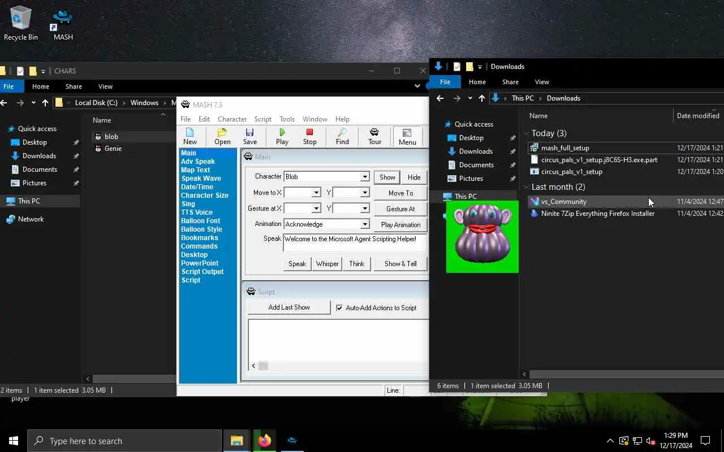724x452 pixels.
Task: Click the Add Last Show button
Action: coord(289,307)
